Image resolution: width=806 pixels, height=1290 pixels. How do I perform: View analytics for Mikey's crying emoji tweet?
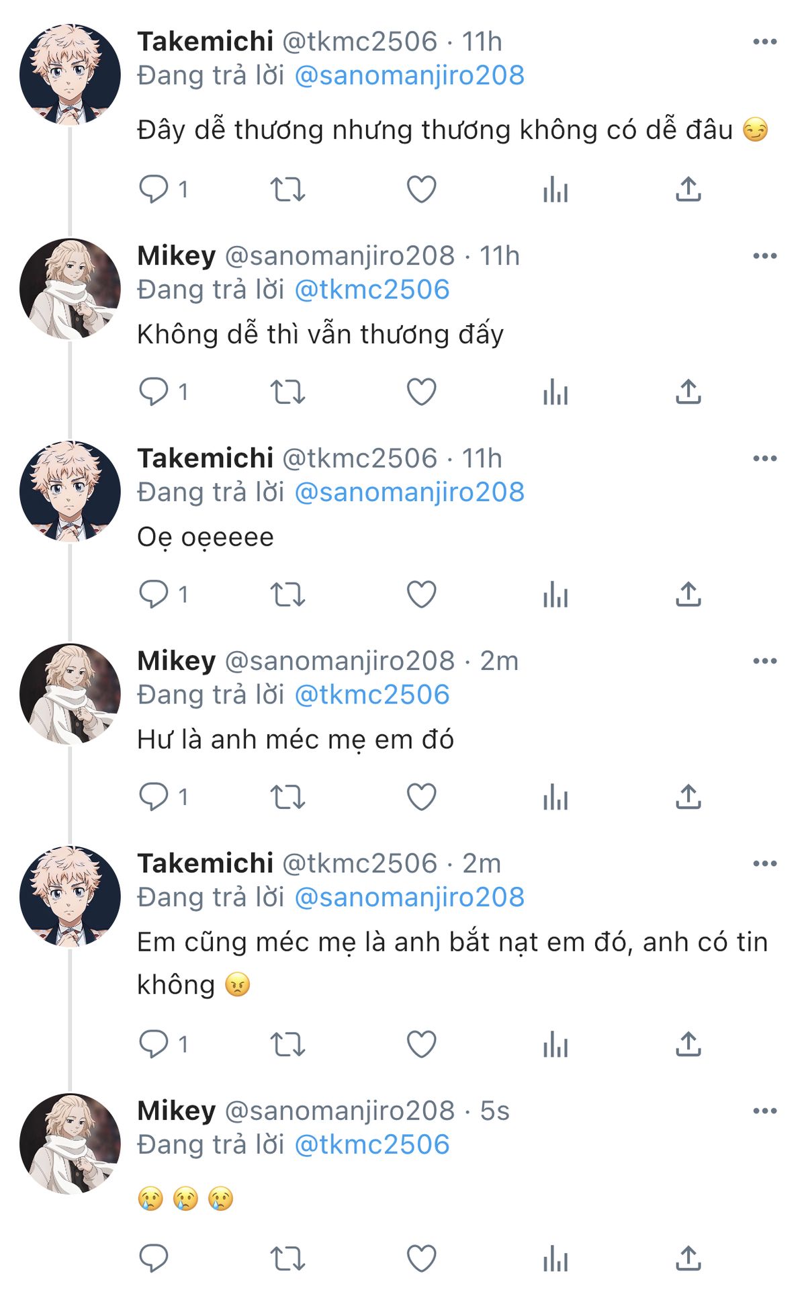555,1258
